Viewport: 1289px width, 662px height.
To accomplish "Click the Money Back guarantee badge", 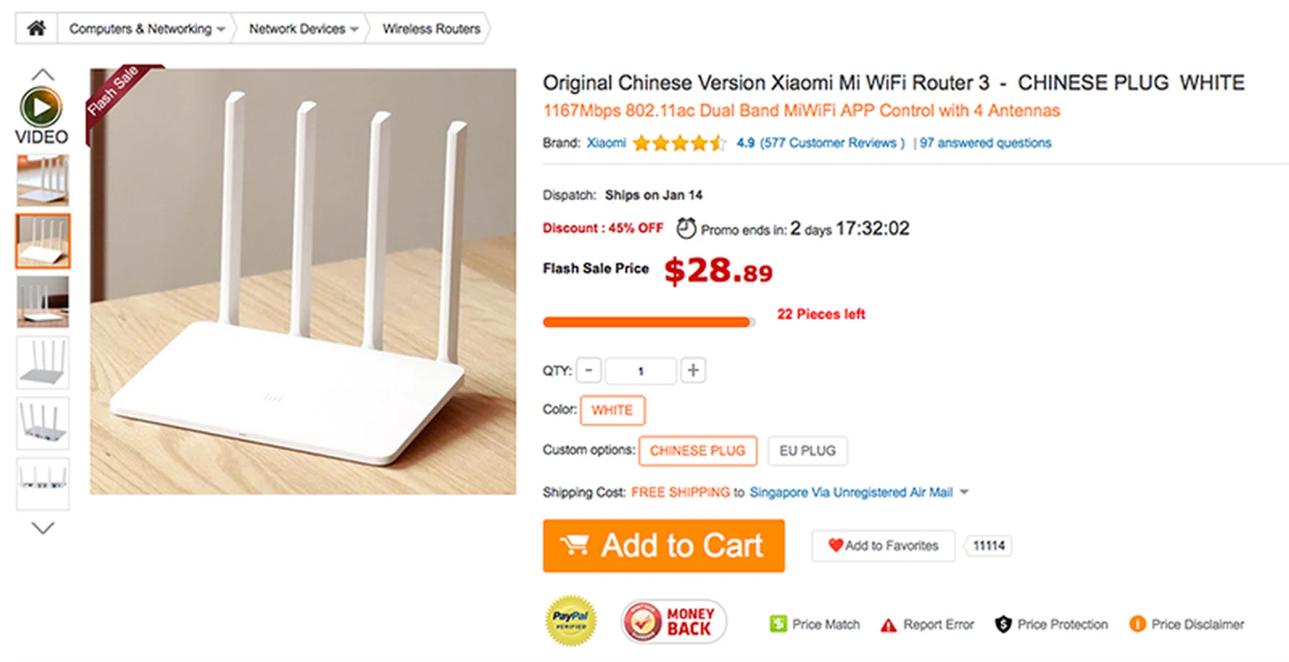I will click(x=673, y=622).
